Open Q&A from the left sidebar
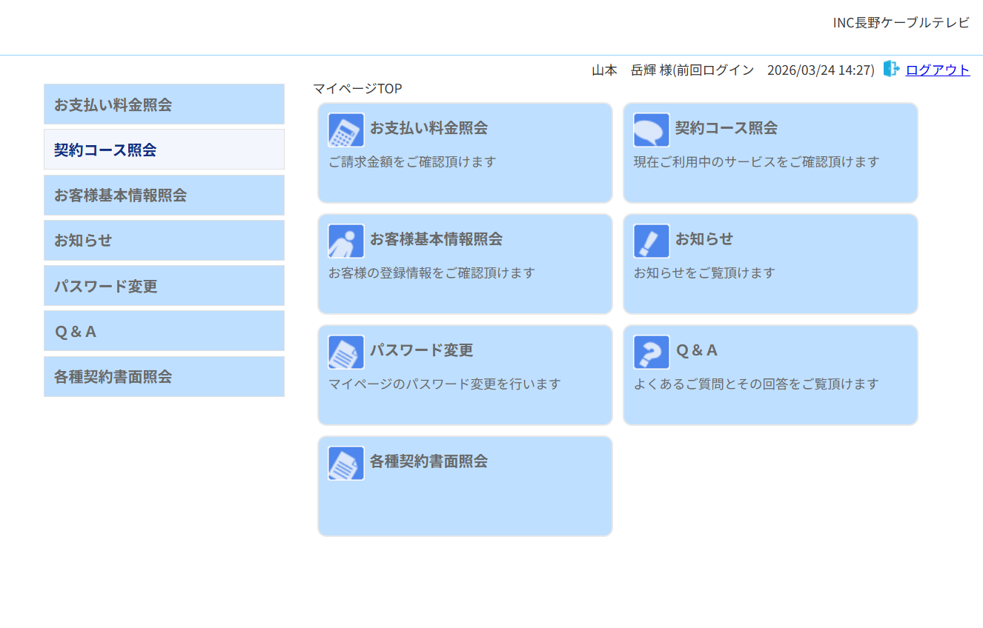The height and width of the screenshot is (628, 983). coord(164,331)
